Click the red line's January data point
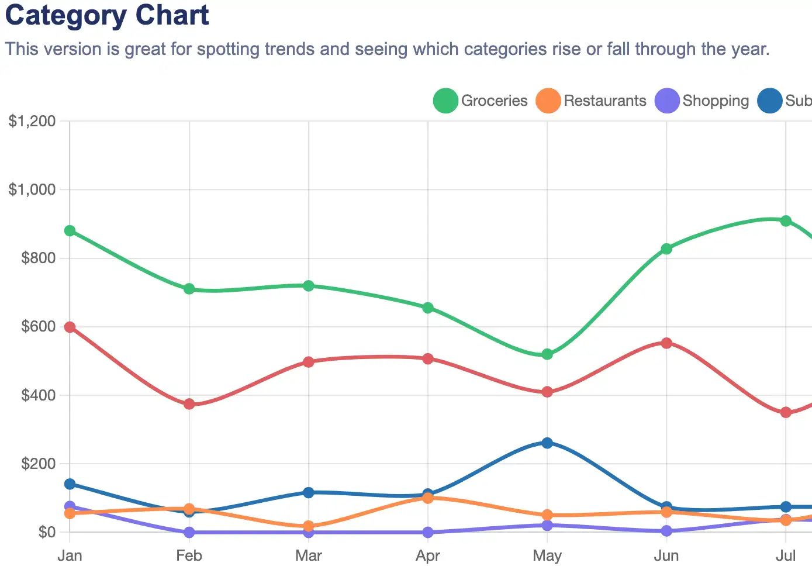 pyautogui.click(x=70, y=327)
